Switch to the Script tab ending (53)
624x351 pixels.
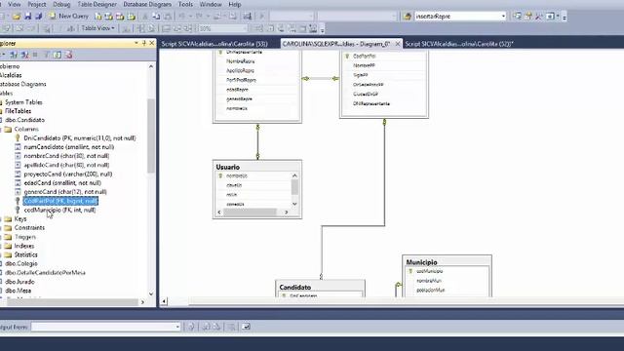click(x=214, y=44)
